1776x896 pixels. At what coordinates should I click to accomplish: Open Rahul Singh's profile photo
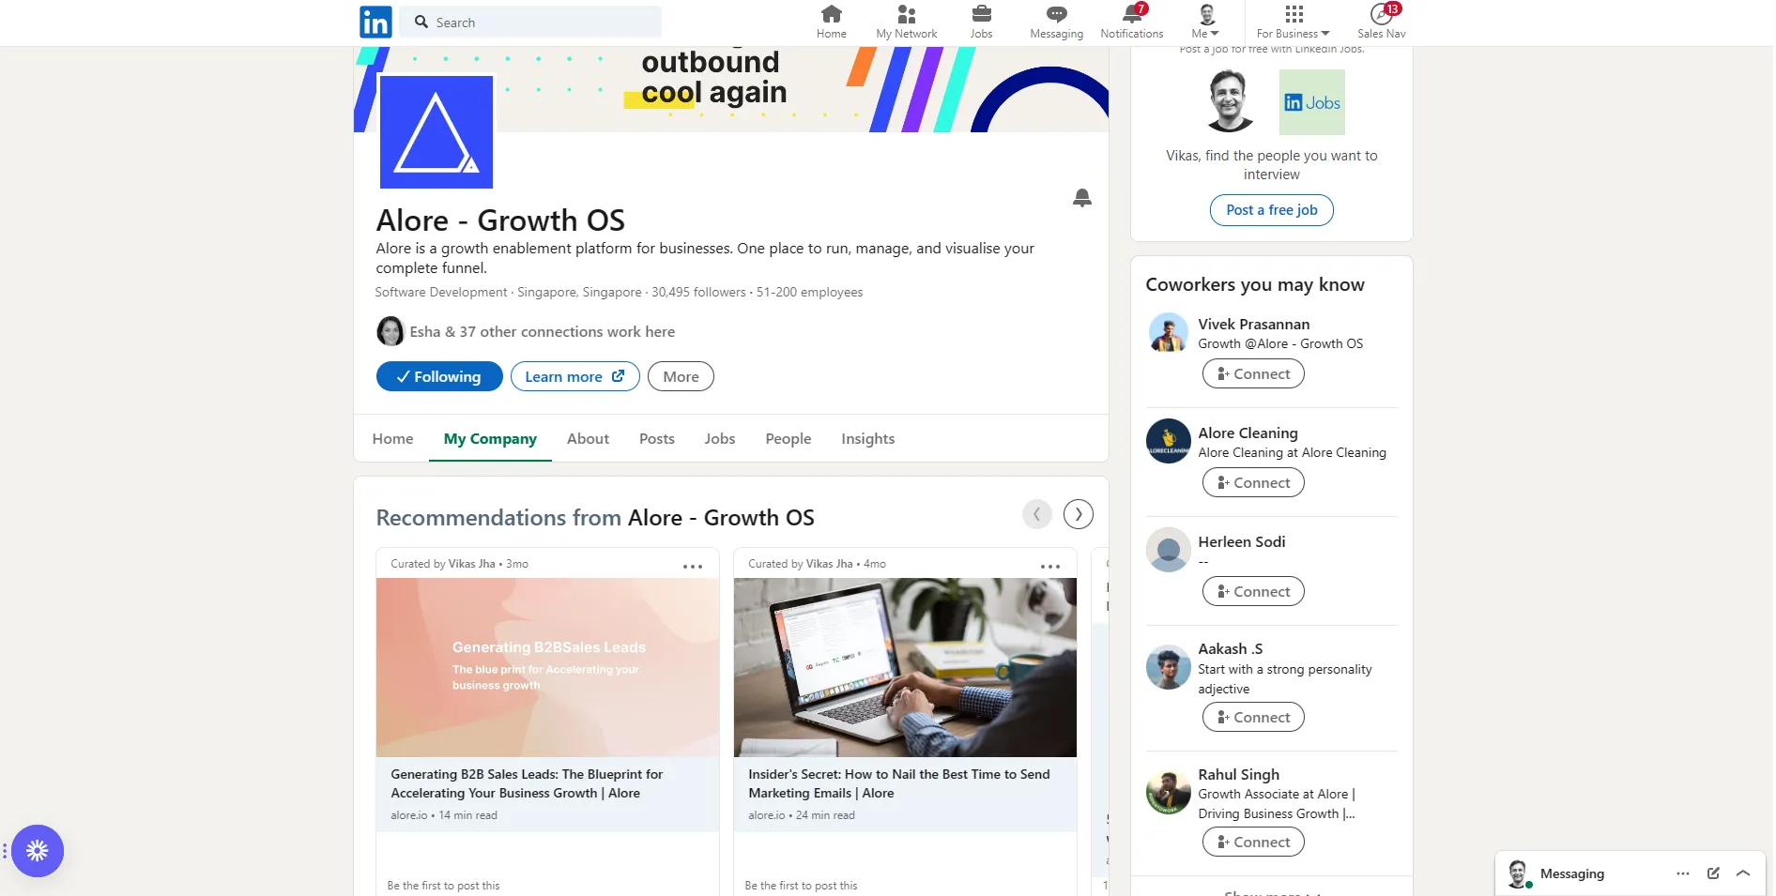1169,792
